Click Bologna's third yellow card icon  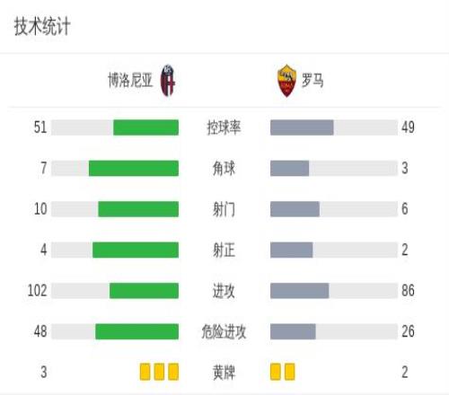pos(173,372)
